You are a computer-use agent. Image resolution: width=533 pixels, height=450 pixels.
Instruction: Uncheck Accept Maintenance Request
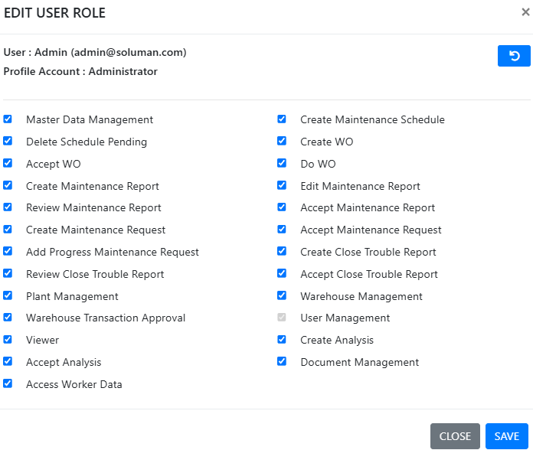coord(282,230)
